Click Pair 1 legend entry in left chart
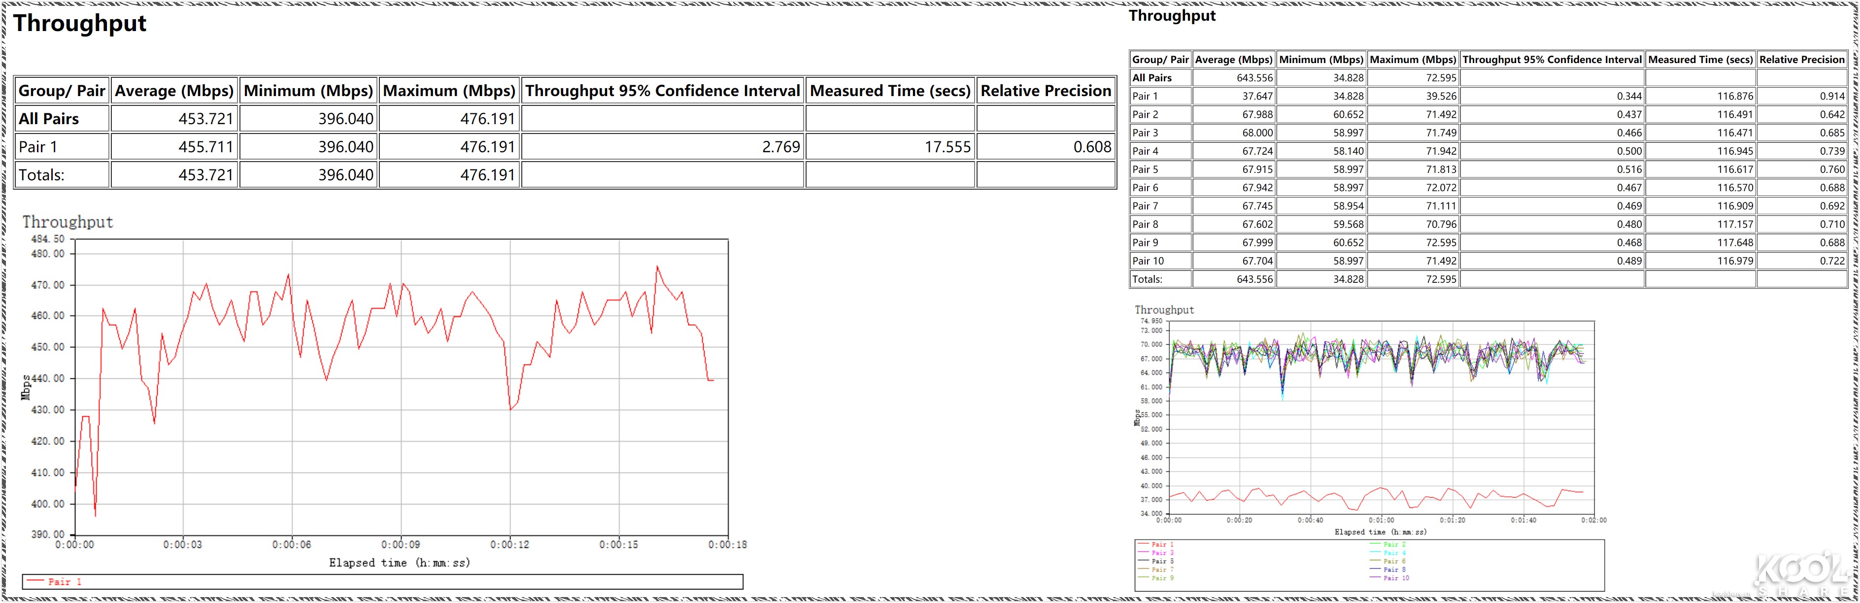The image size is (1860, 603). click(64, 581)
